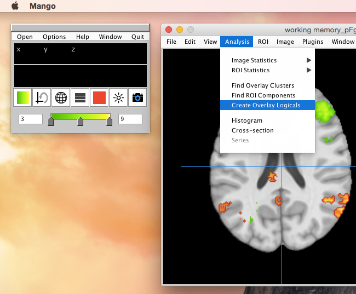Open the ROI menu in viewer

[x=263, y=42]
